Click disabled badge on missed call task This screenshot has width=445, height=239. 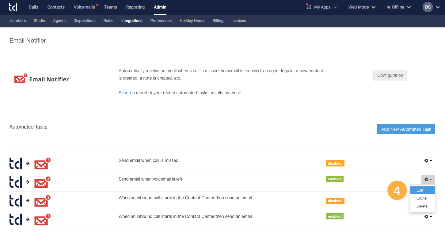coord(335,163)
